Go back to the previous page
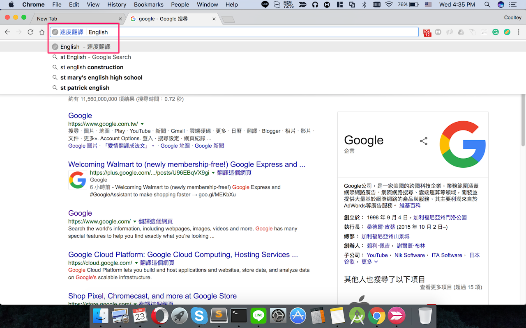The image size is (526, 328). click(7, 32)
